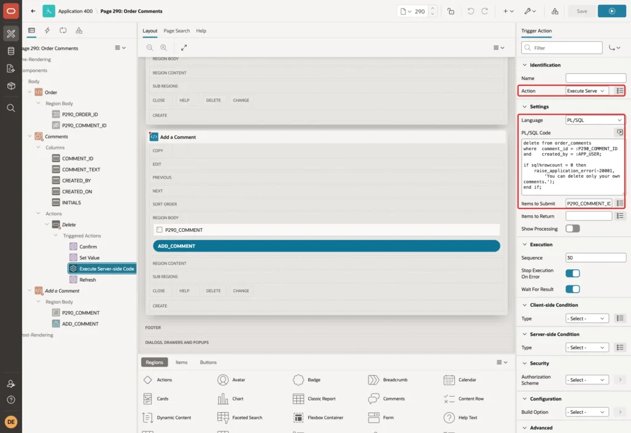Open the Language PL/SQL dropdown
631x433 pixels.
[x=595, y=120]
